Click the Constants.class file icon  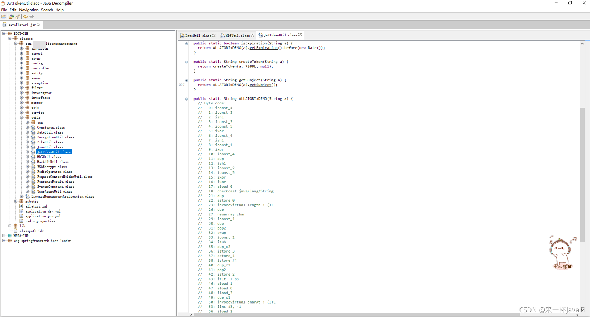[x=33, y=127]
